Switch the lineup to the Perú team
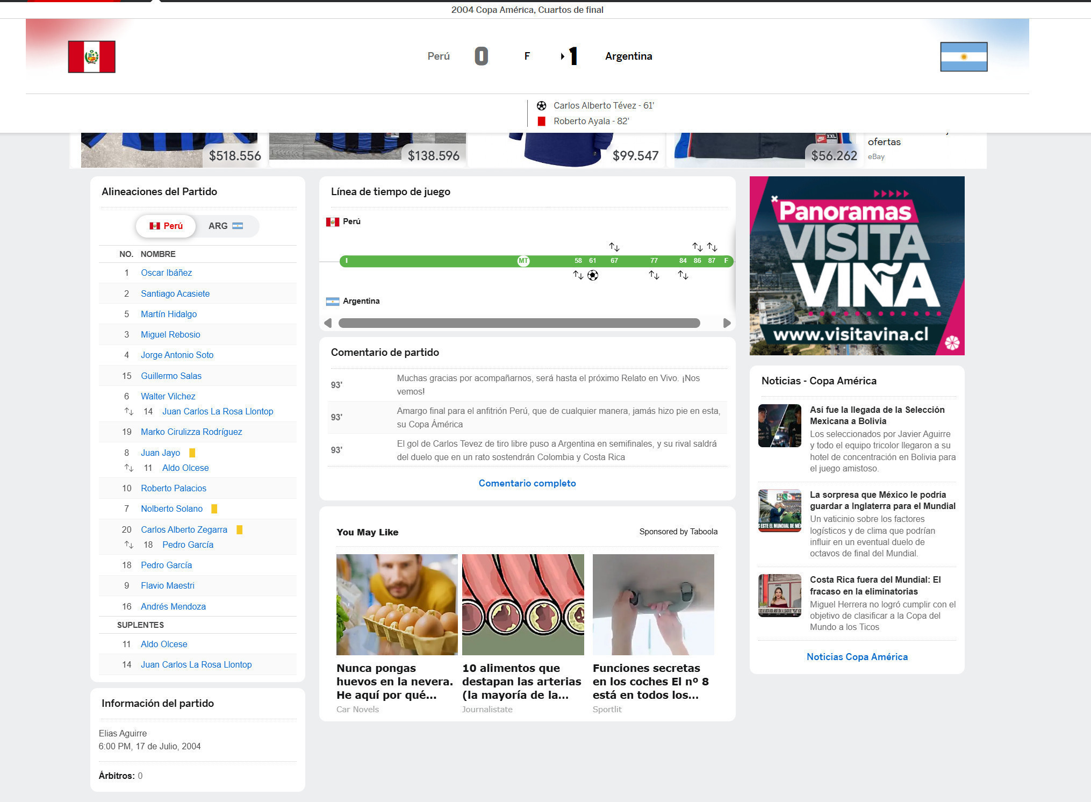This screenshot has height=802, width=1091. 166,226
